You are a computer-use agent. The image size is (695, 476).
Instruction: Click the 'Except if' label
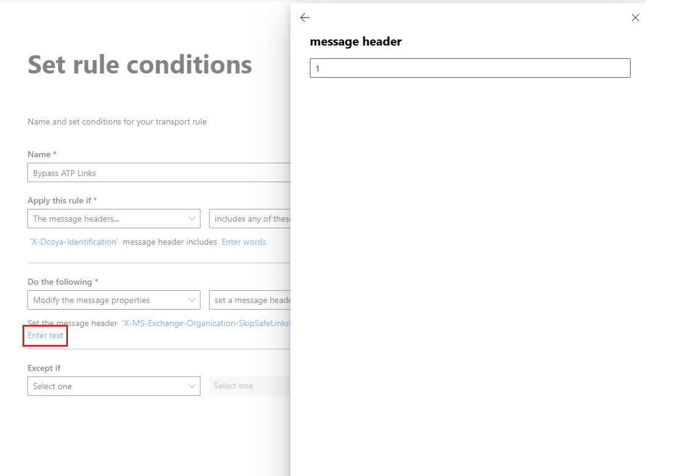click(x=44, y=369)
